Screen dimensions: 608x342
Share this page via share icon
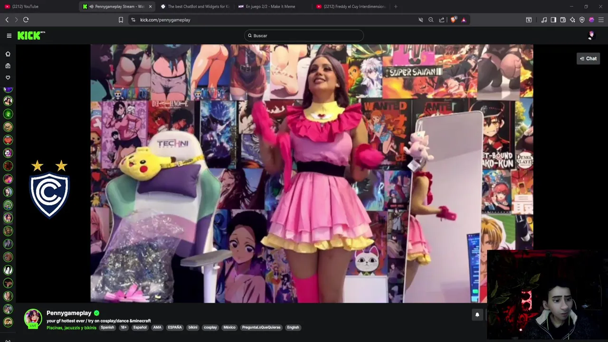coord(442,19)
